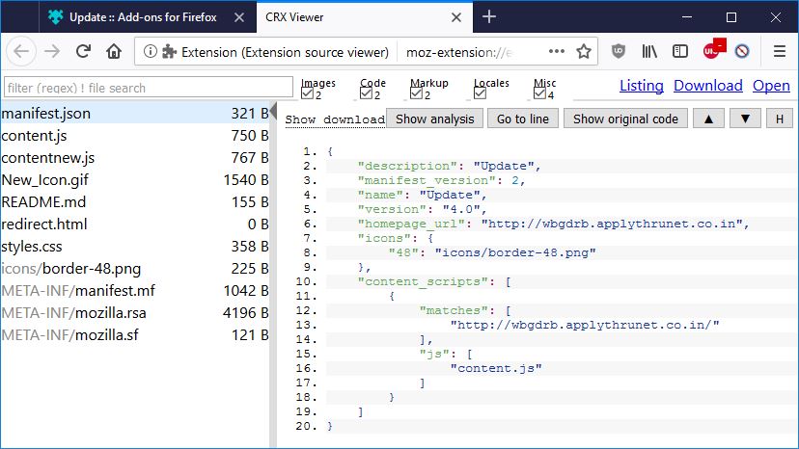Toggle the Code file type checkbox
Viewport: 799px width, 449px height.
pos(367,94)
